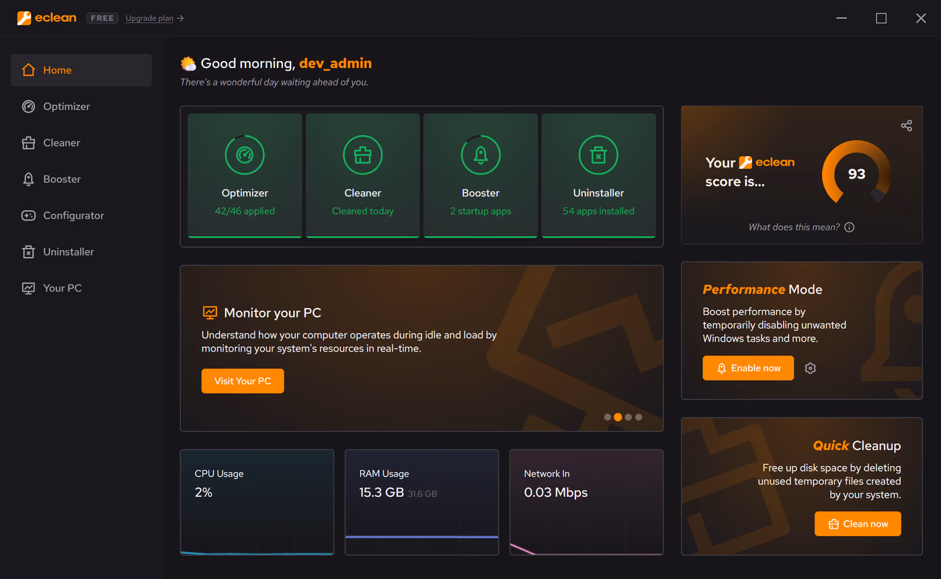Click the Optimizer gauge icon in sidebar
The width and height of the screenshot is (941, 579).
pyautogui.click(x=28, y=106)
